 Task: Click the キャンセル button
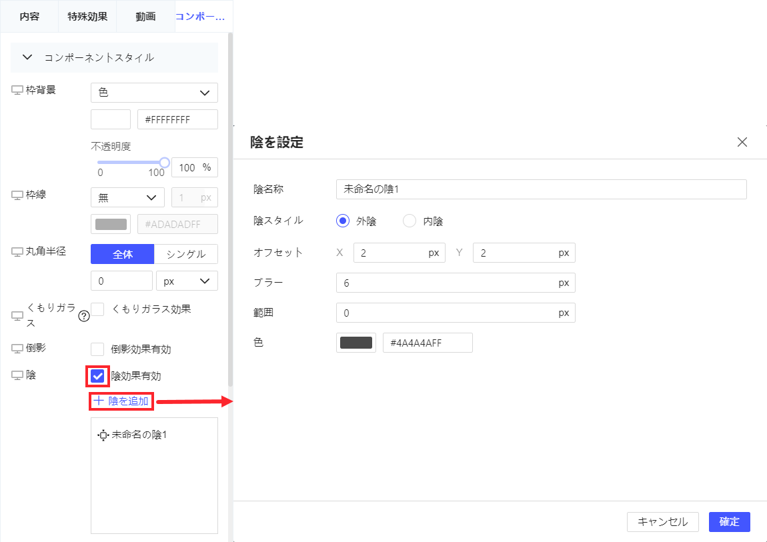pyautogui.click(x=663, y=522)
